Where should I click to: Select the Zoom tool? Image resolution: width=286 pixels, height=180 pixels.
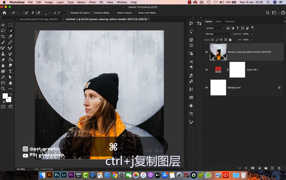pos(3,89)
